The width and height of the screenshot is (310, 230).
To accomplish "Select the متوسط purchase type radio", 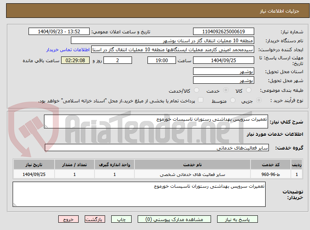I will pos(233,100).
